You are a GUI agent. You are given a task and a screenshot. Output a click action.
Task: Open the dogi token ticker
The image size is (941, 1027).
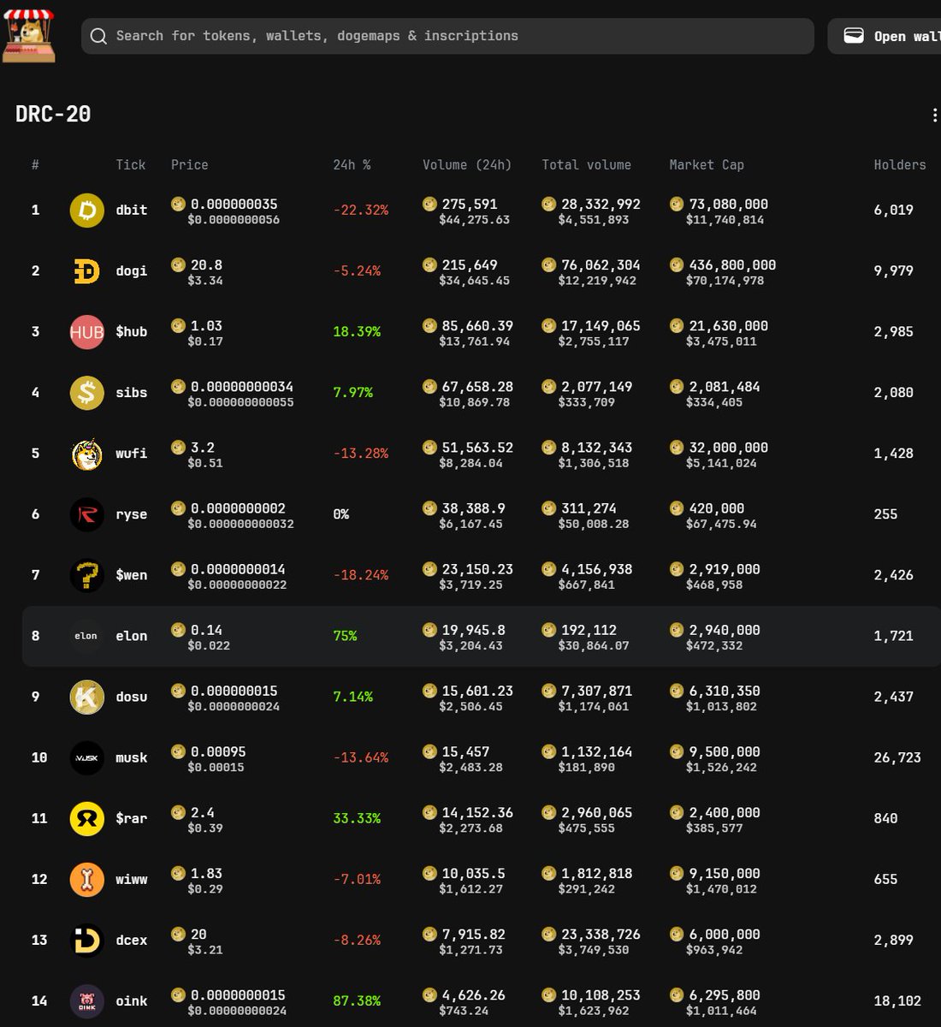[132, 271]
